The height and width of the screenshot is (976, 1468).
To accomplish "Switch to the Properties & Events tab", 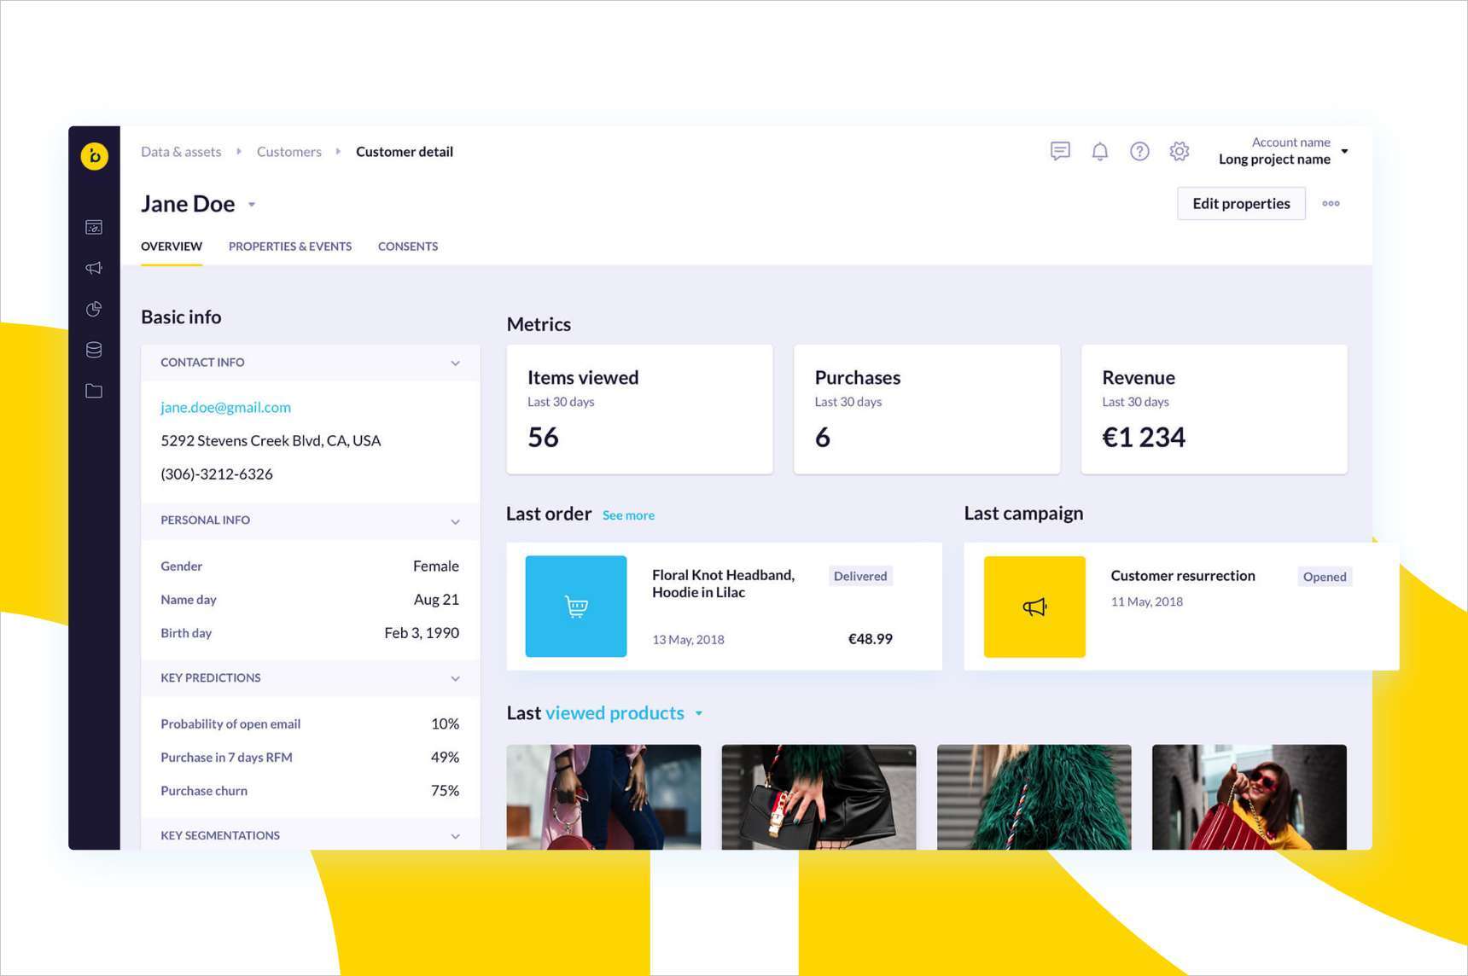I will (290, 247).
